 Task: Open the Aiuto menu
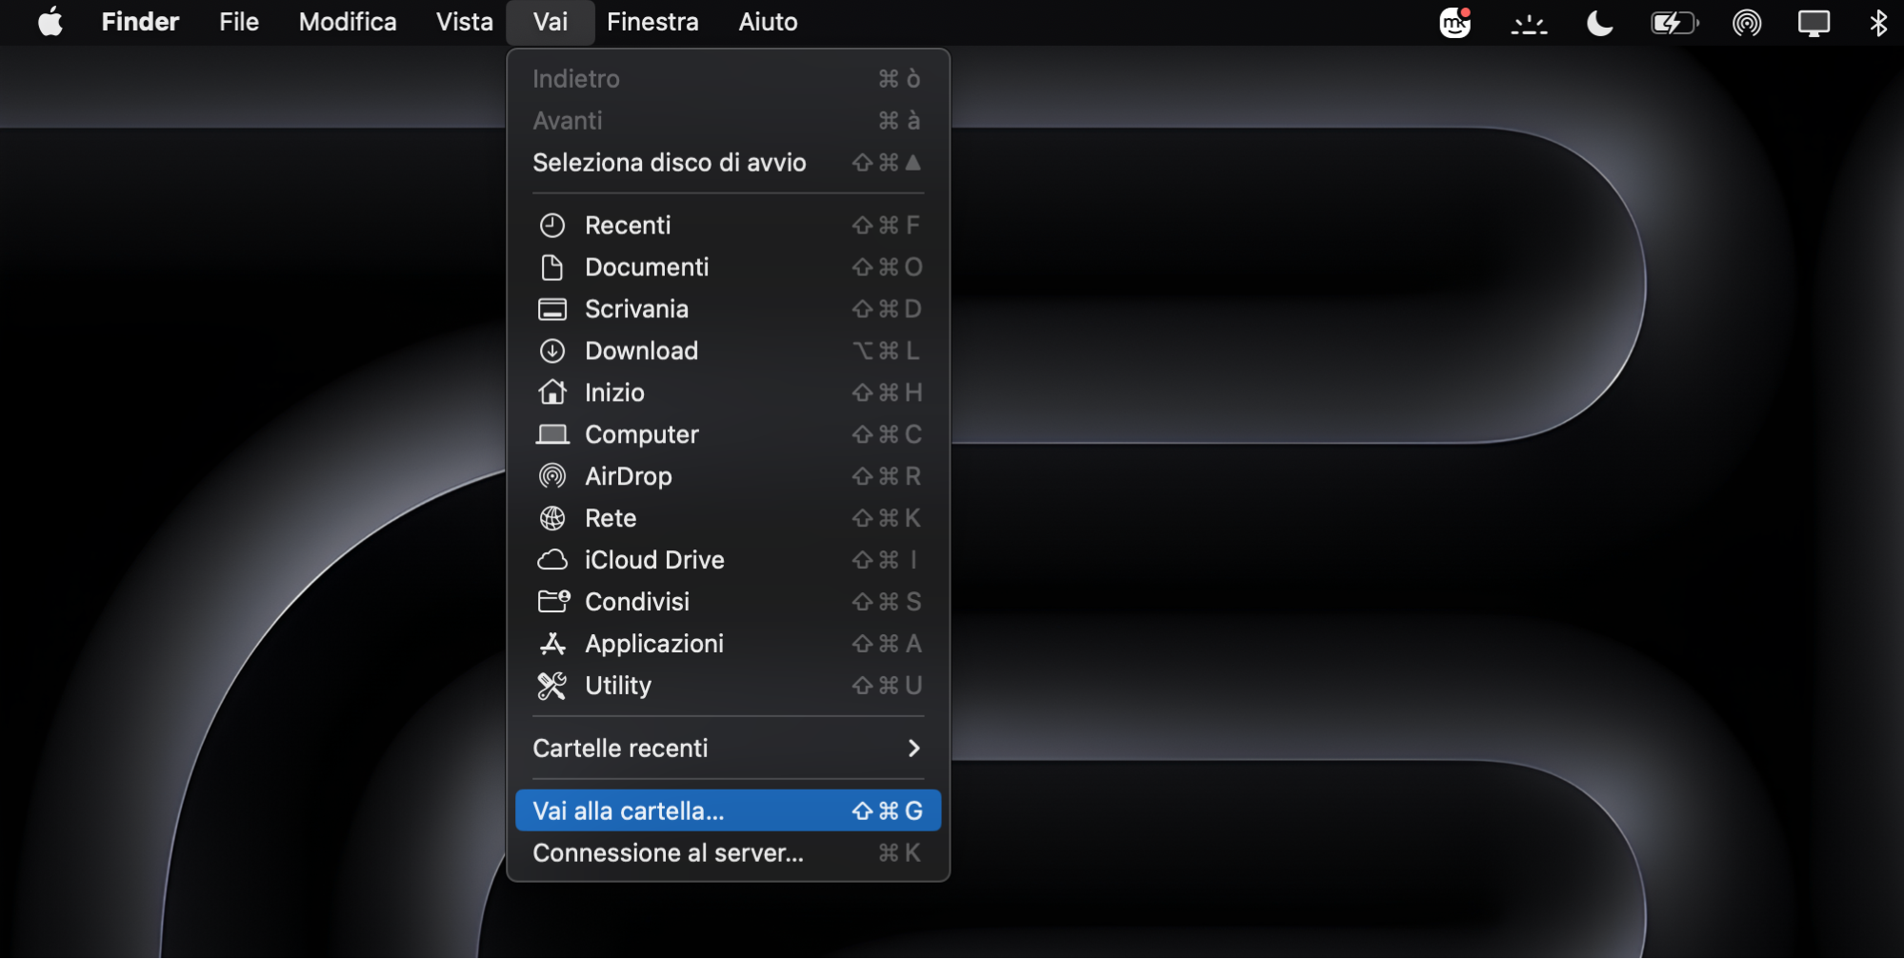(x=767, y=22)
